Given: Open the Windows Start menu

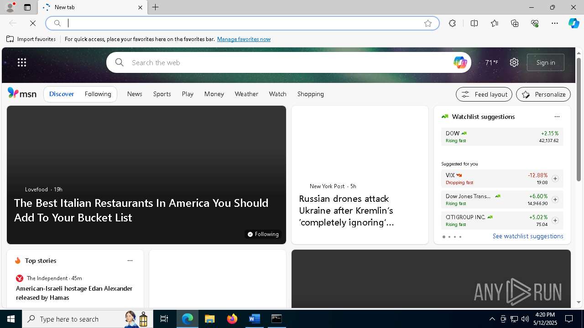Looking at the screenshot, I should tap(11, 319).
